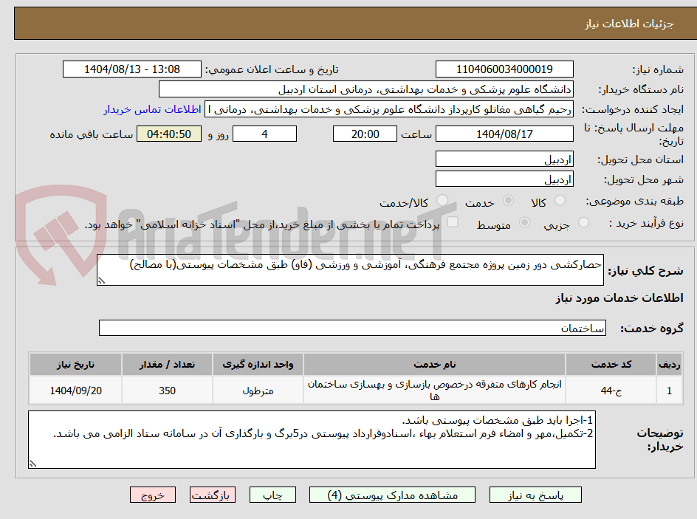Select the کالا radio option

tap(560, 199)
